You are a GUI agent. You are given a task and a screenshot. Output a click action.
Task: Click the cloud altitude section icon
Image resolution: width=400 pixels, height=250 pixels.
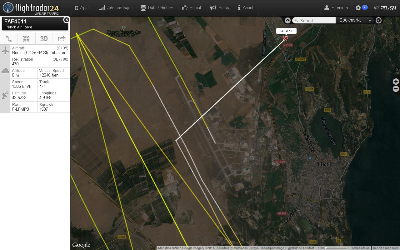pos(5,71)
